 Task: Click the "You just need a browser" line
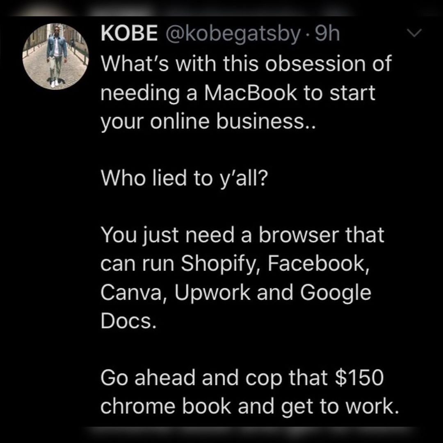242,235
